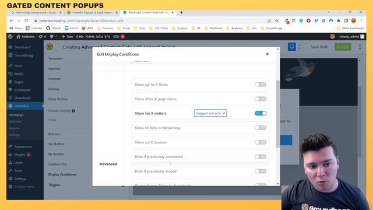Click the Save draft button
The width and height of the screenshot is (373, 210).
pyautogui.click(x=319, y=47)
